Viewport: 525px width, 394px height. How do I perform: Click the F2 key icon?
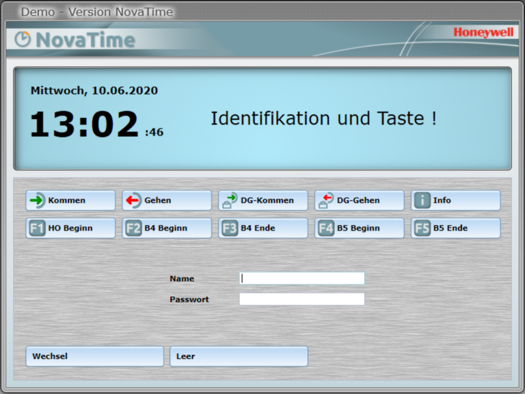pyautogui.click(x=133, y=228)
